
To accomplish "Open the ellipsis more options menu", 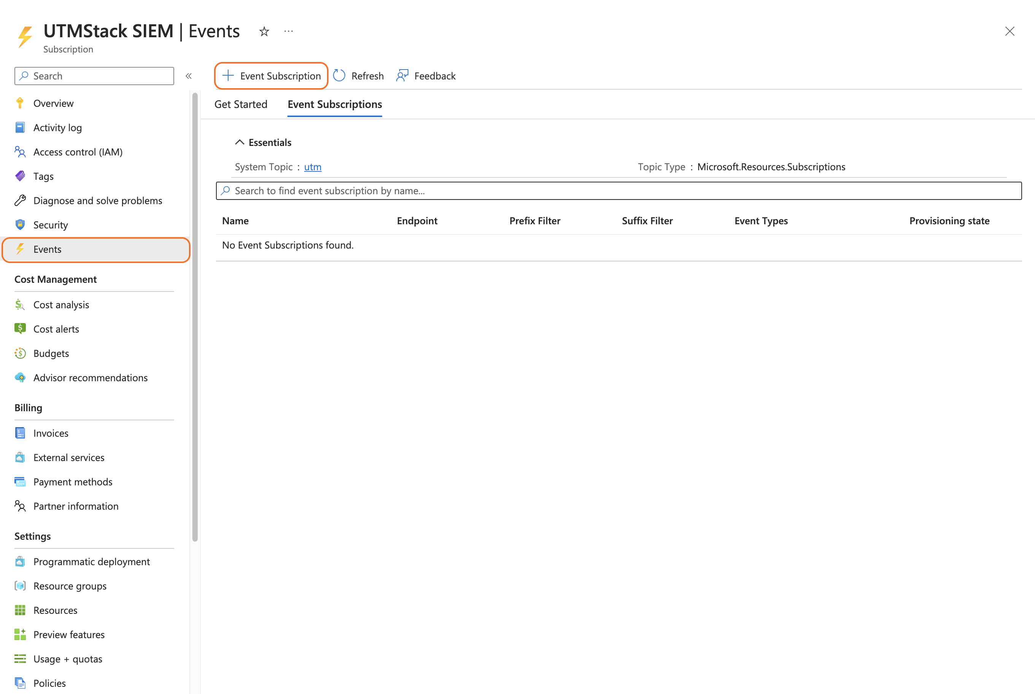I will (x=288, y=32).
